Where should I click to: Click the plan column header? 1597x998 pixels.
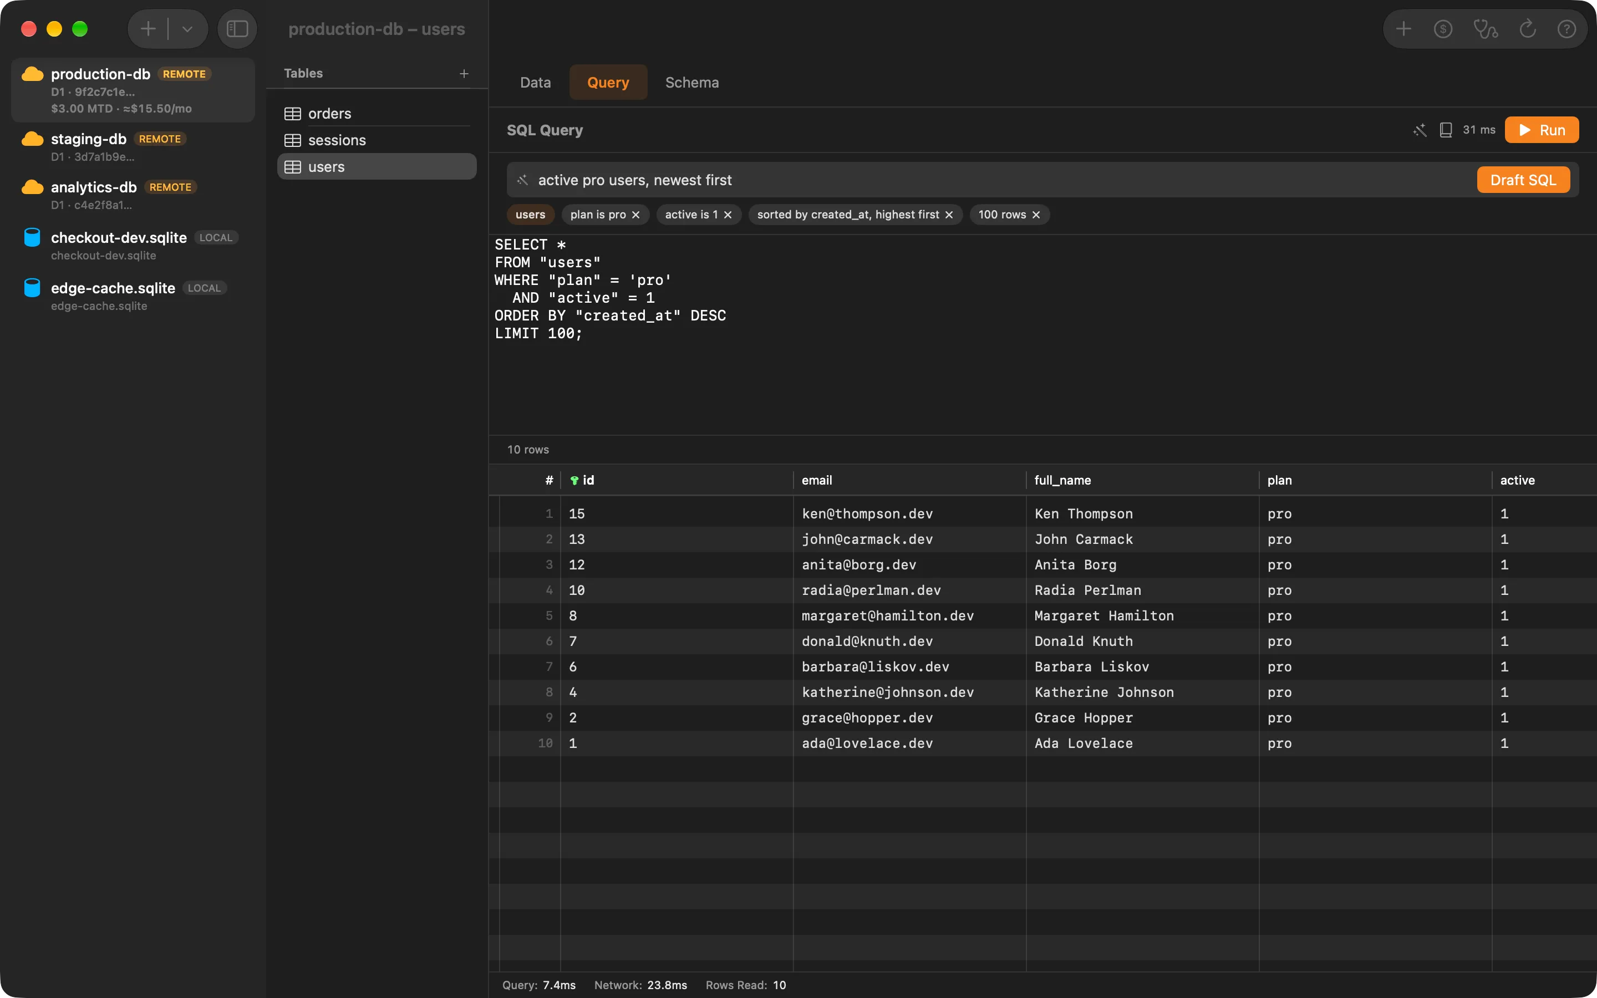point(1375,481)
